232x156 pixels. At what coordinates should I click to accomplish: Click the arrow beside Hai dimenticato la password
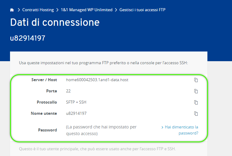162,127
